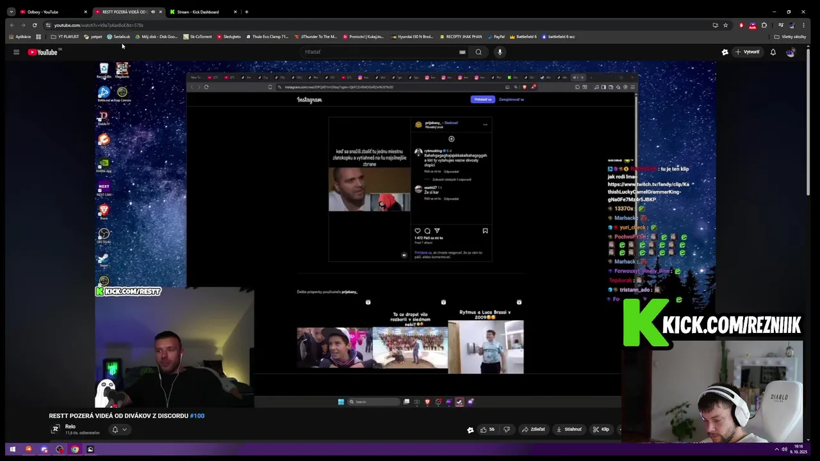
Task: Dislike the video with thumbs down
Action: coord(507,429)
